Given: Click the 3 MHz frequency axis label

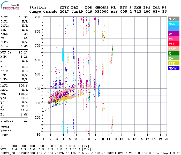Looking at the screenshot, I should point(57,139).
